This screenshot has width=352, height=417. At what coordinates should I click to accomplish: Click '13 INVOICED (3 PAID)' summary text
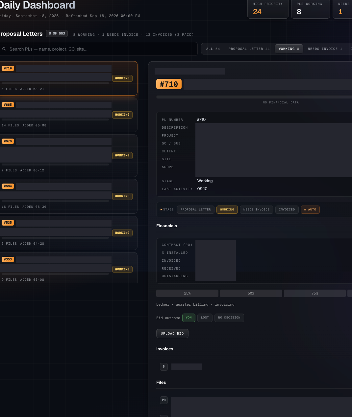point(170,35)
